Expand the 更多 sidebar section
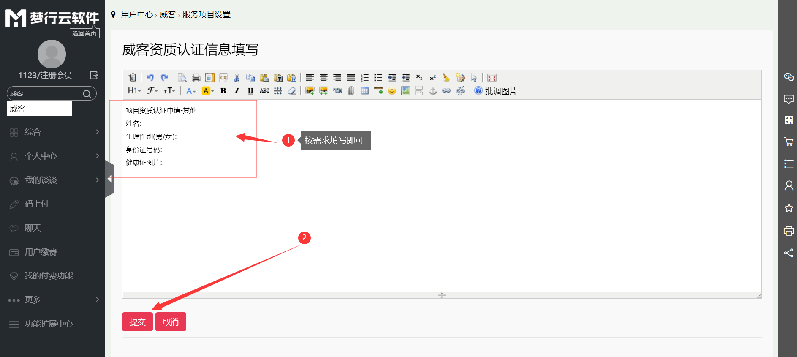 [x=52, y=300]
